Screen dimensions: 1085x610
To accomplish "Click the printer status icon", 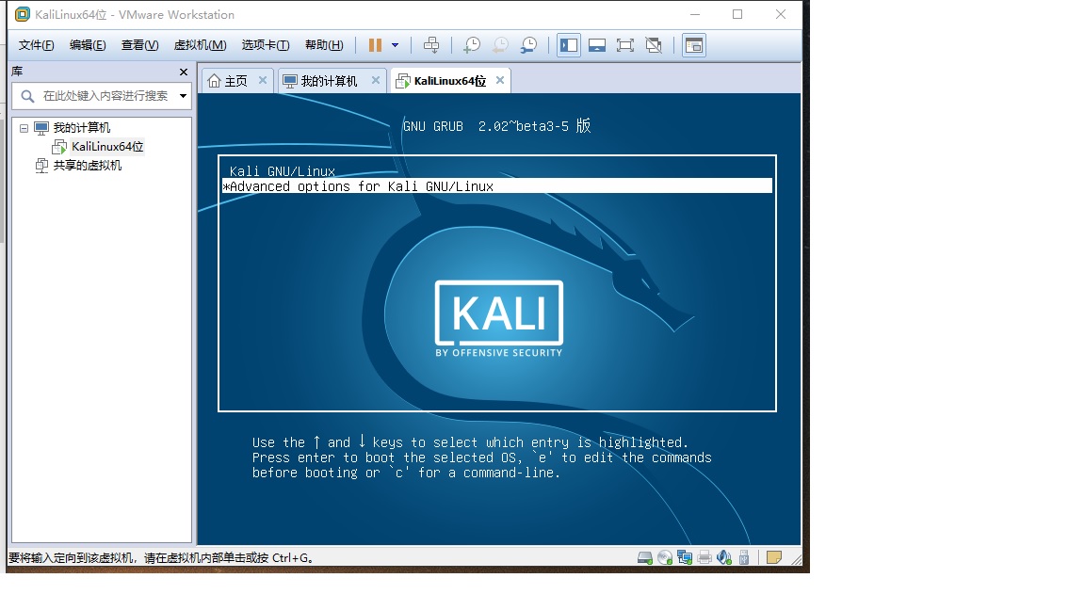I will click(x=704, y=557).
